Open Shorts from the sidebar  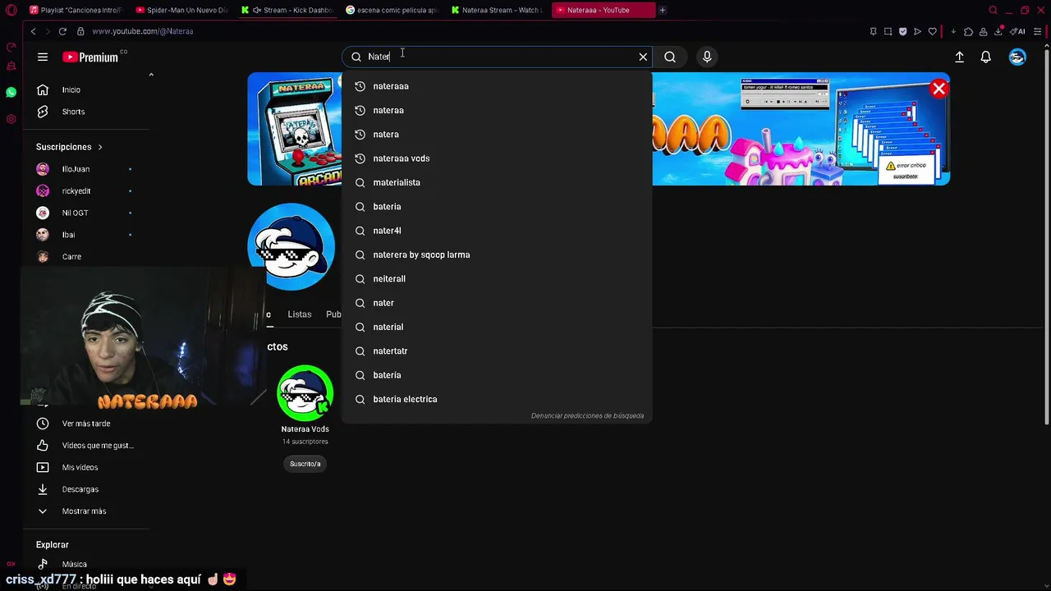pos(85,112)
